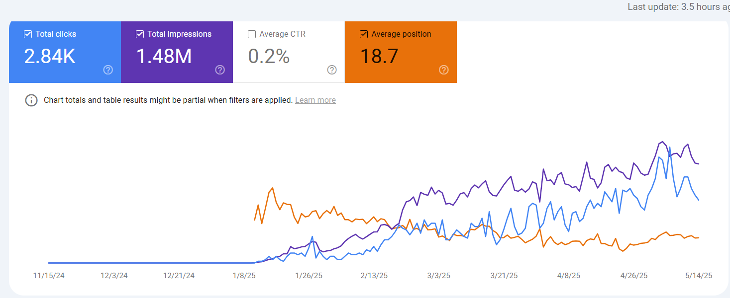The image size is (730, 298).
Task: Click the info icon beside chart totals notice
Action: (31, 100)
